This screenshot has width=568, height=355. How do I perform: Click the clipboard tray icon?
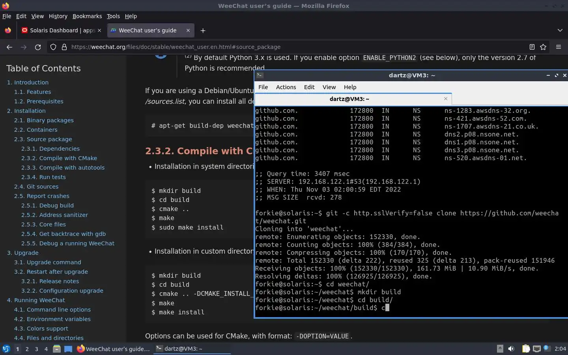[526, 349]
